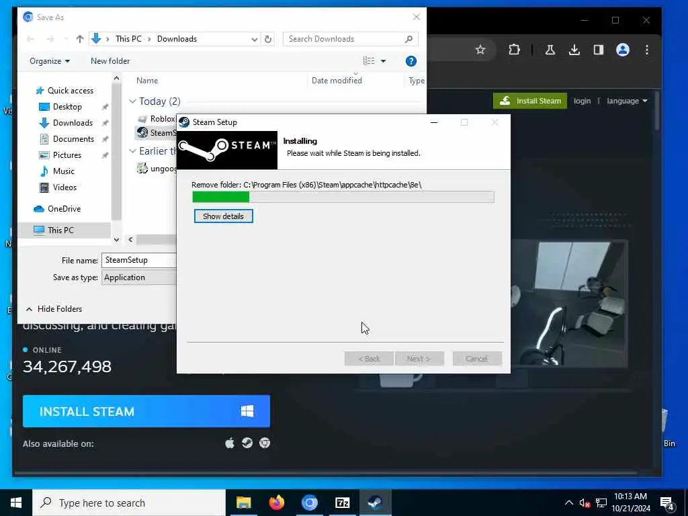Image resolution: width=688 pixels, height=516 pixels.
Task: Click the installation progress bar in Steam Setup
Action: 343,197
